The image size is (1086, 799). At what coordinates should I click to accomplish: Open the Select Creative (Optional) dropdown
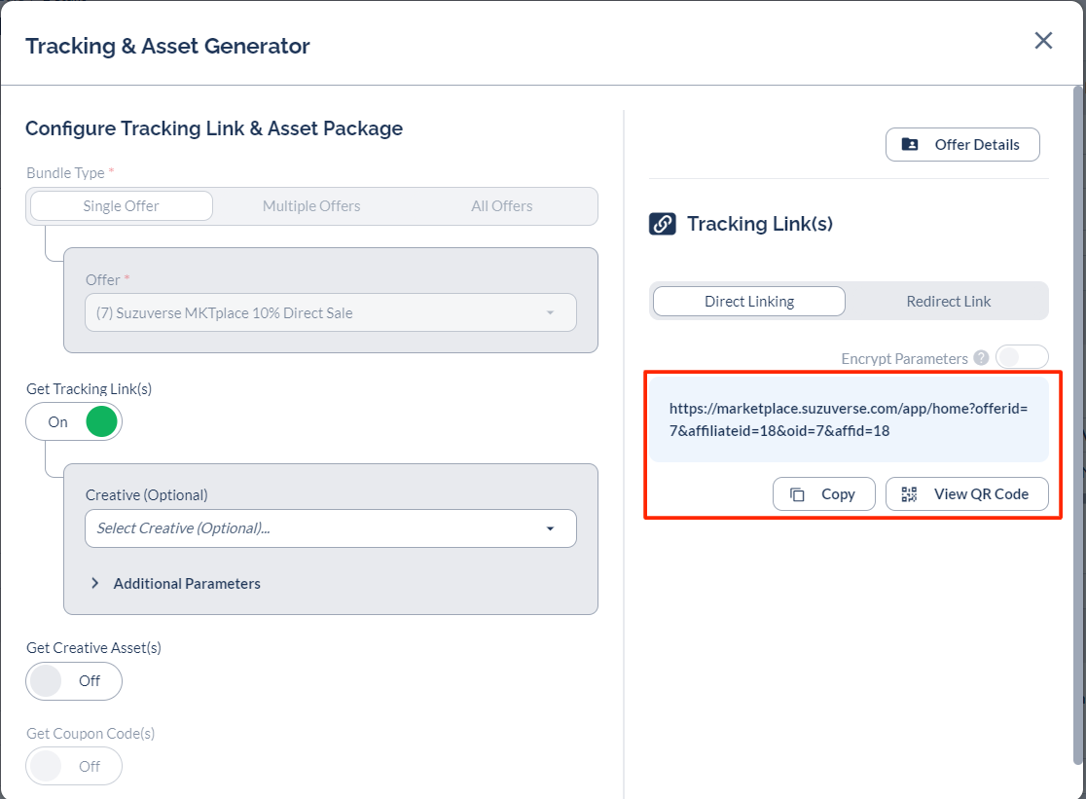(x=331, y=528)
